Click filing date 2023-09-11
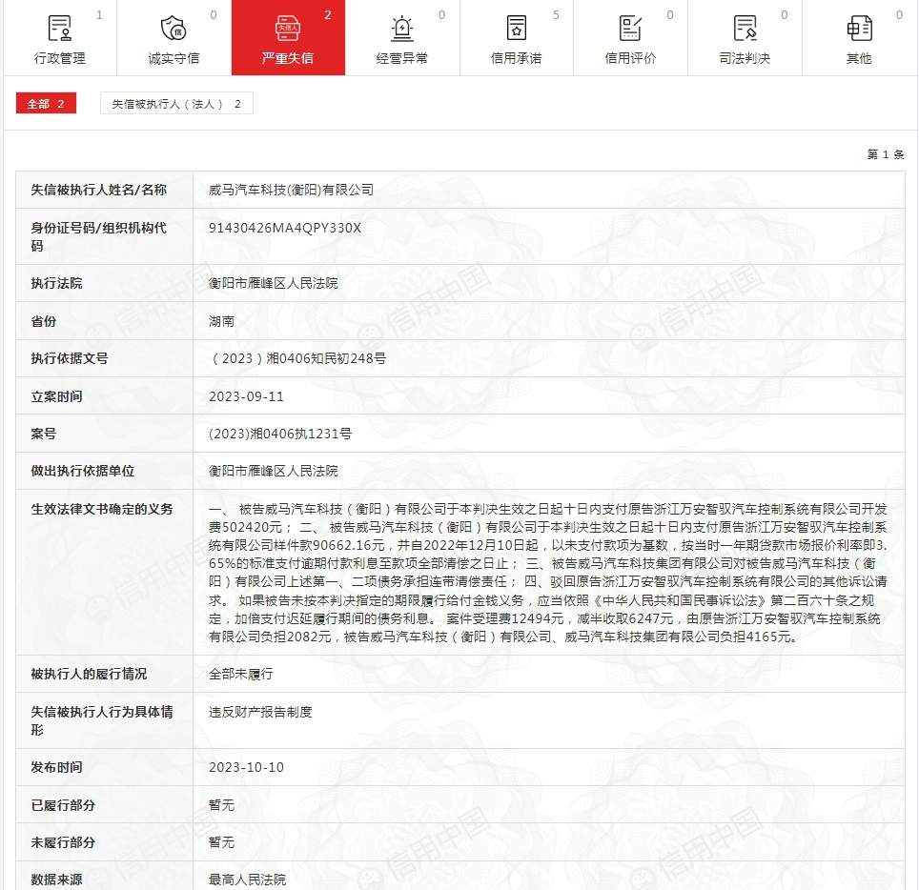 (246, 396)
